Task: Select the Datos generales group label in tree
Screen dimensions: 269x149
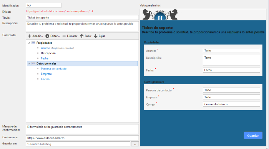Action: point(46,64)
